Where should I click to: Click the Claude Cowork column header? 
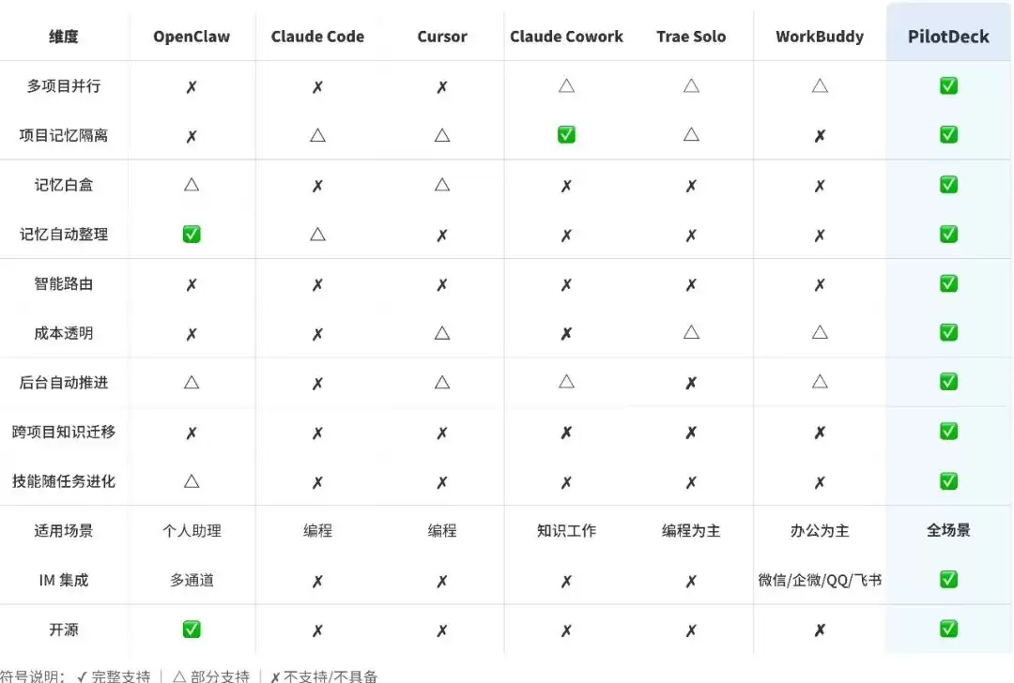pyautogui.click(x=566, y=37)
